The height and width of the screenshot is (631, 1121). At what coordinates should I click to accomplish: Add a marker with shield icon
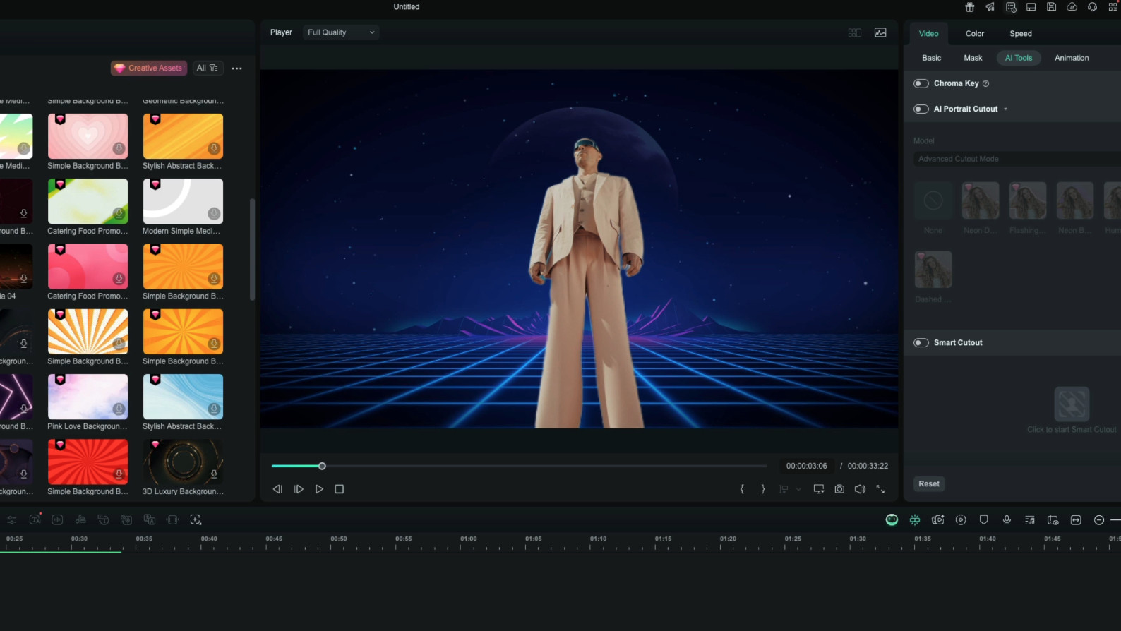984,520
